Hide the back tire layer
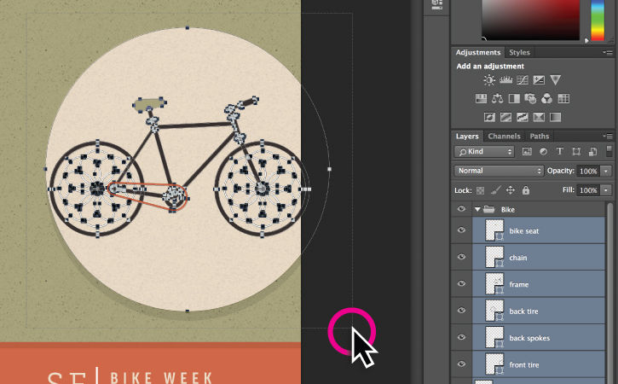 coord(461,311)
